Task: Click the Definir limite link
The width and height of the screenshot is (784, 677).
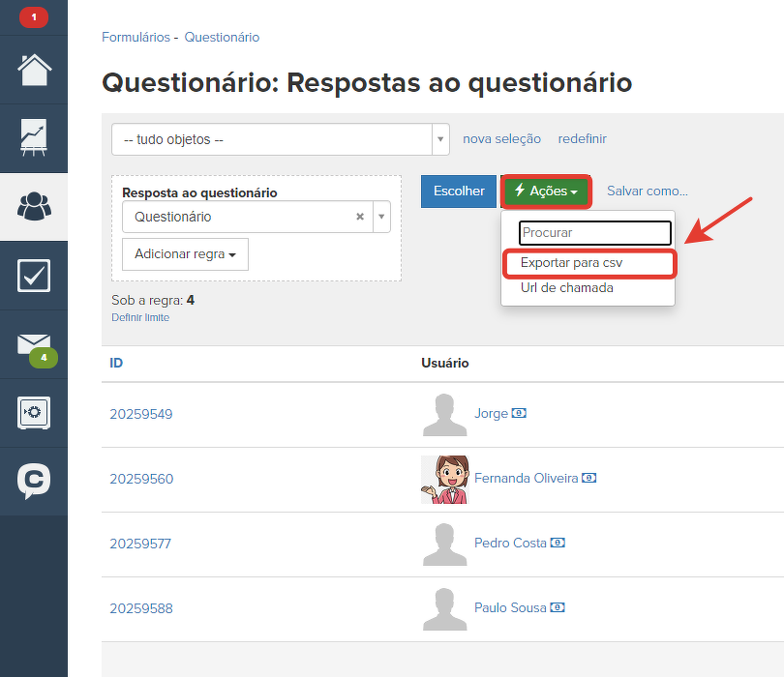Action: [x=140, y=317]
